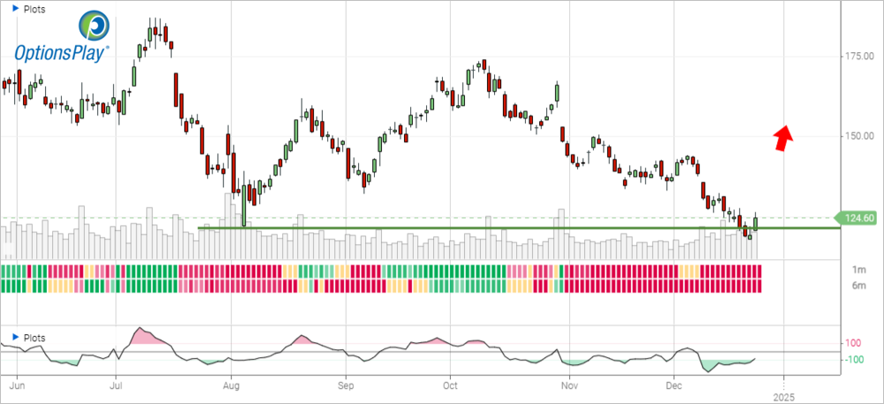Click the oscillator's 100 level label
Viewport: 884px width, 404px height.
click(854, 343)
